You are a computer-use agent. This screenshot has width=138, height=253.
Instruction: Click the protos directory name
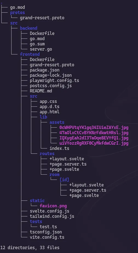tap(18, 13)
